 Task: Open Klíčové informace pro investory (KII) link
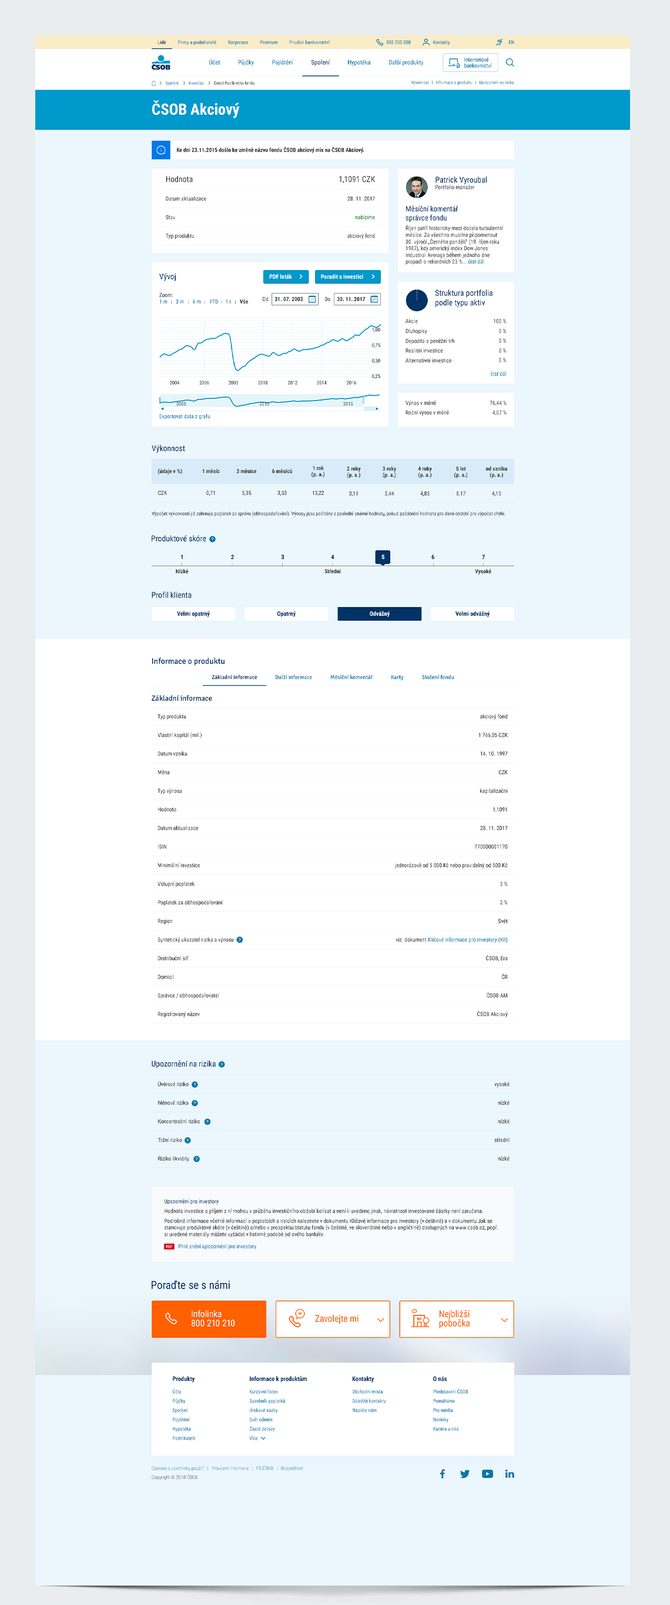pos(468,940)
